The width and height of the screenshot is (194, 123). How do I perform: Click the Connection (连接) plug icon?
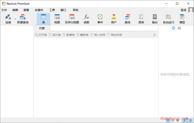click(x=8, y=17)
